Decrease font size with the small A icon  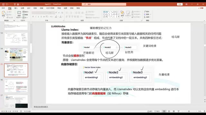59,13
